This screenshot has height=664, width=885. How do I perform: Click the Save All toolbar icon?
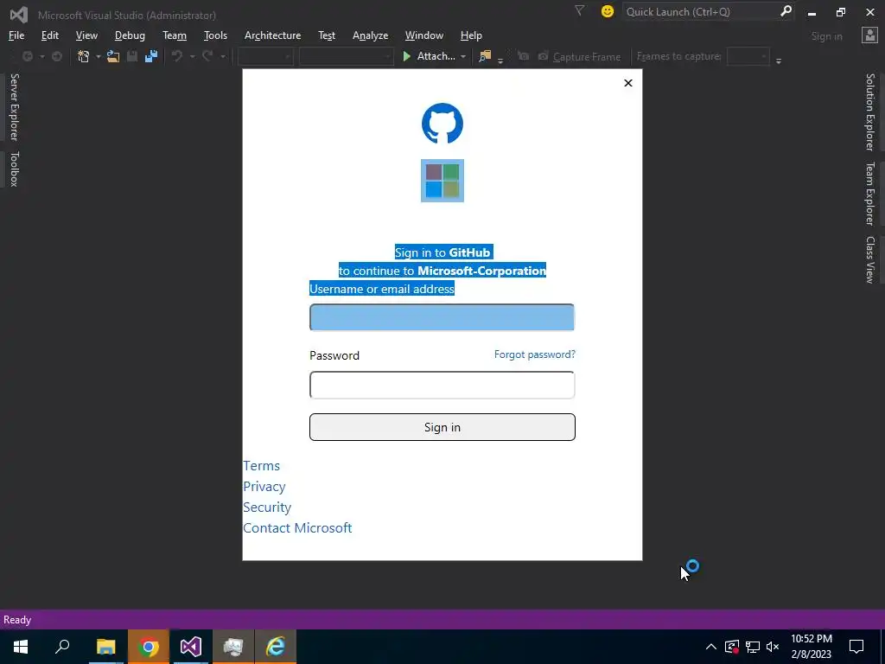(150, 56)
